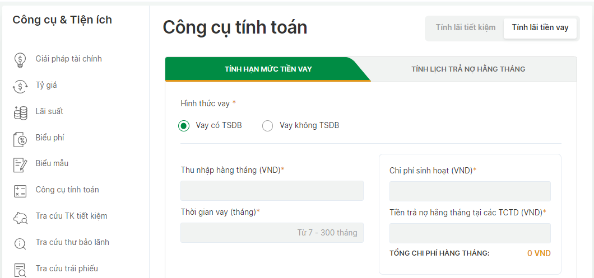Screen dimensions: 594x278
Task: Click the Thời gian vay months input field
Action: click(x=272, y=233)
